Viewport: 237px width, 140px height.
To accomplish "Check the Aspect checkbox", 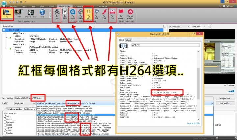I will tap(5, 128).
